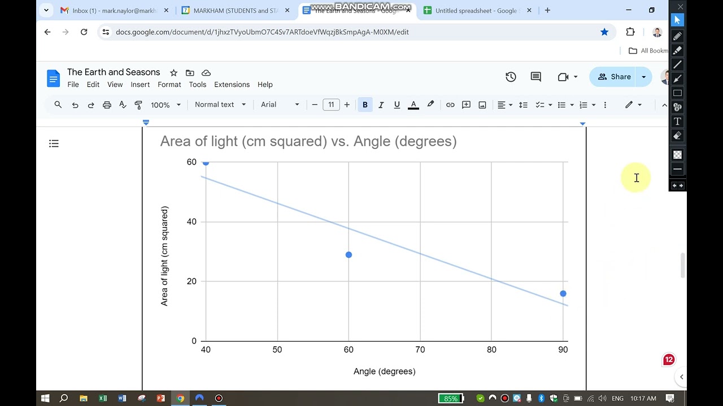This screenshot has height=406, width=723.
Task: Open Normal text style dropdown
Action: pos(220,104)
